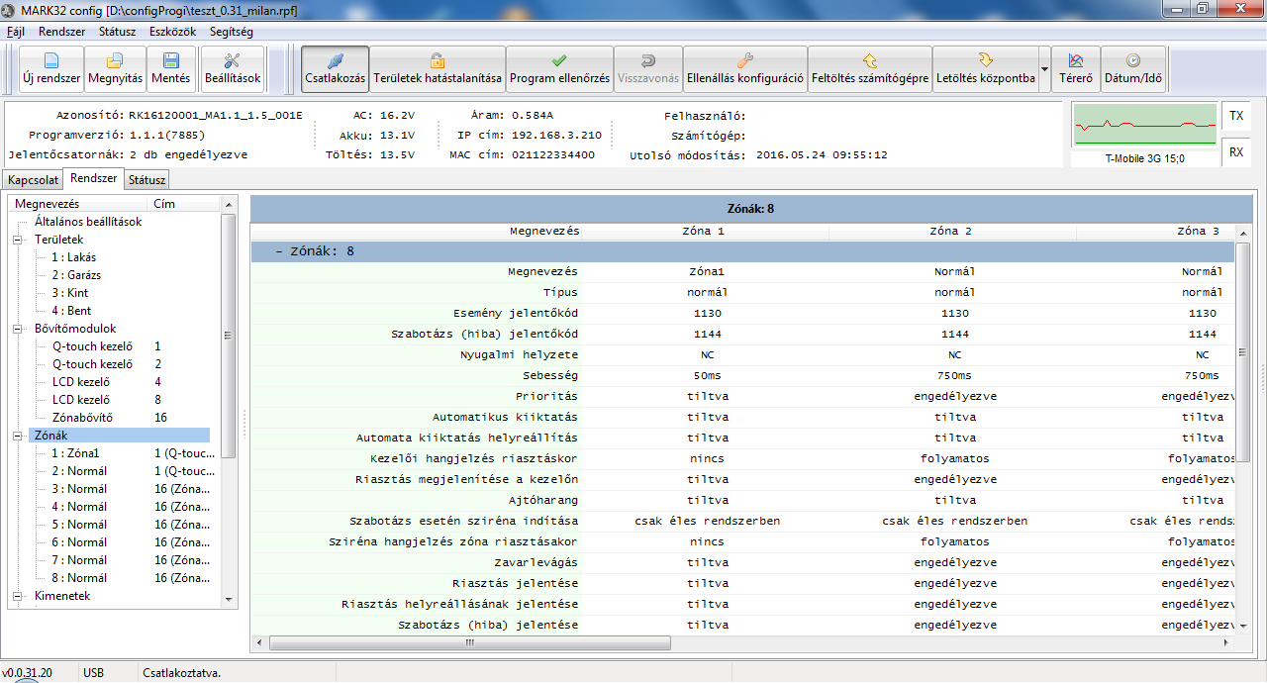
Task: Select zone '8 : Normál' in the tree
Action: point(79,578)
